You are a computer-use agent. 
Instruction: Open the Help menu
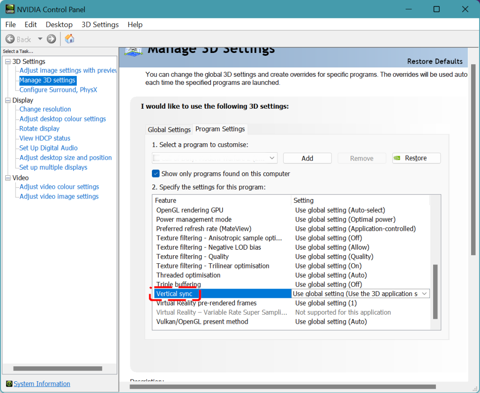pyautogui.click(x=135, y=24)
